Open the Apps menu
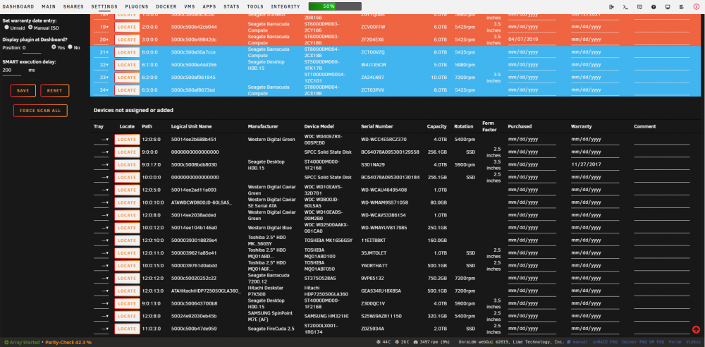Image resolution: width=705 pixels, height=347 pixels. coord(209,7)
